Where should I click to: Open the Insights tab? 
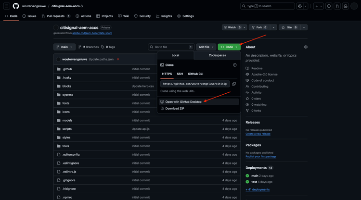pyautogui.click(x=164, y=16)
